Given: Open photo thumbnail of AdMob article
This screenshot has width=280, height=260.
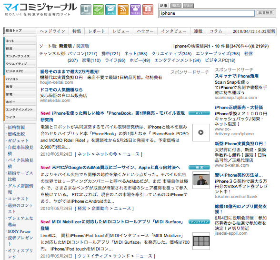Looking at the screenshot, I should [201, 180].
